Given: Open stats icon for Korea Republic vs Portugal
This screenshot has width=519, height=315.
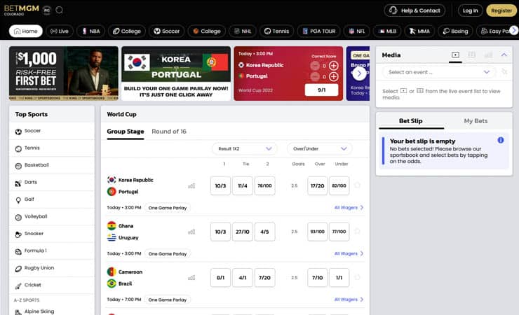Looking at the screenshot, I should [x=191, y=186].
